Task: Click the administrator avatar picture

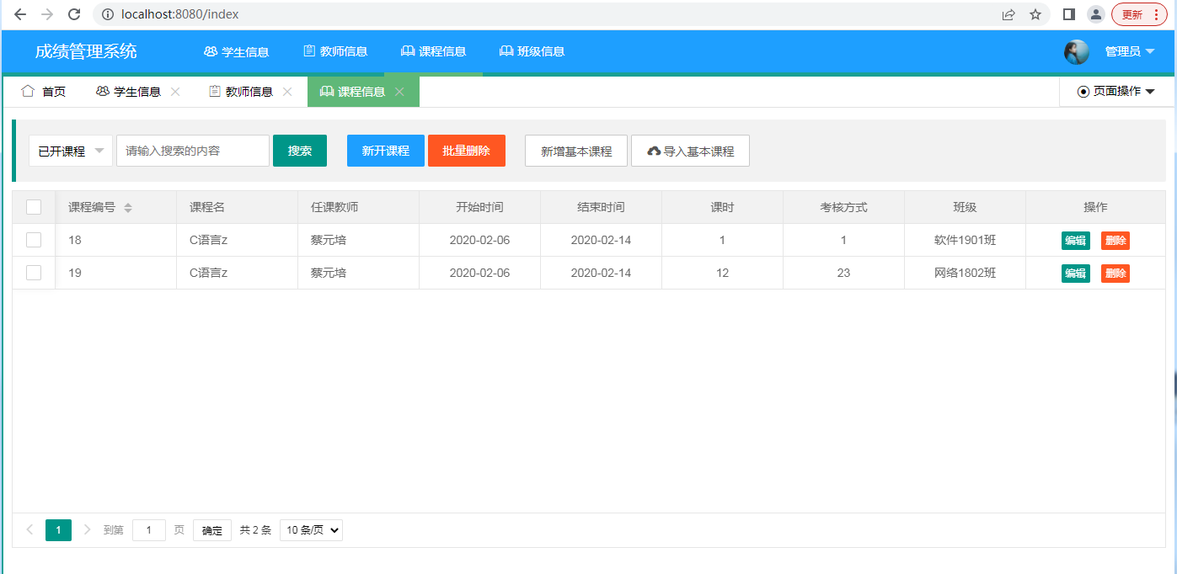Action: [1076, 52]
